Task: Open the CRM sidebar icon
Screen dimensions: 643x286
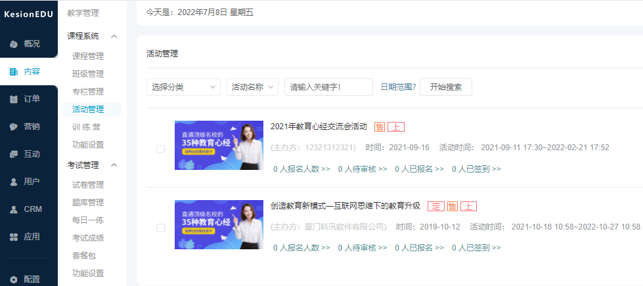Action: point(14,209)
